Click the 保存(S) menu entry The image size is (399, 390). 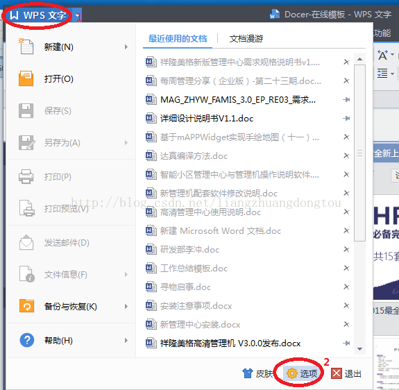(71, 111)
